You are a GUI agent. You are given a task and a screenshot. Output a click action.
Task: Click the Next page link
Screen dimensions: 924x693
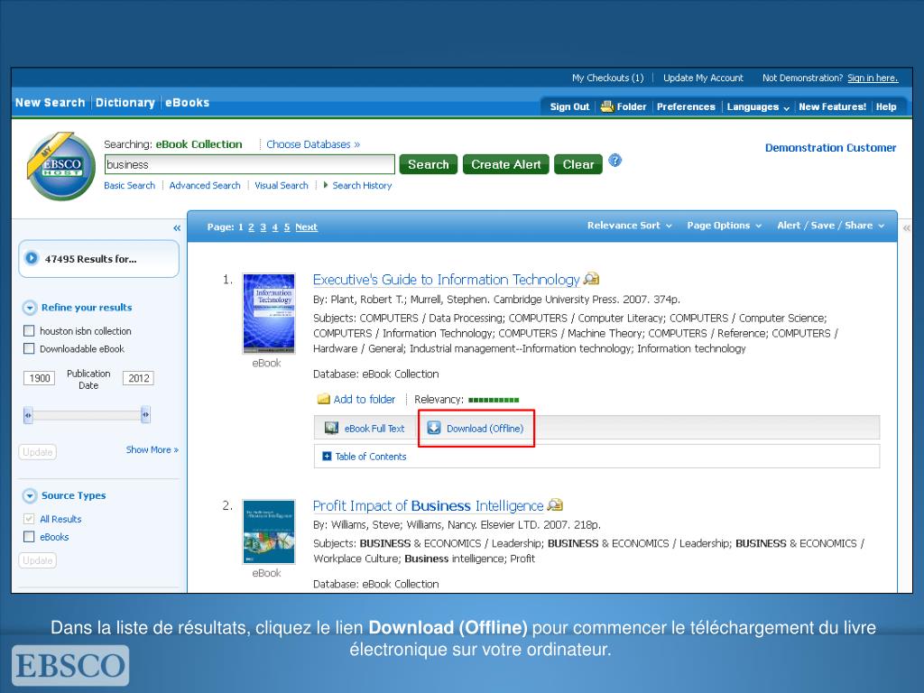[306, 226]
